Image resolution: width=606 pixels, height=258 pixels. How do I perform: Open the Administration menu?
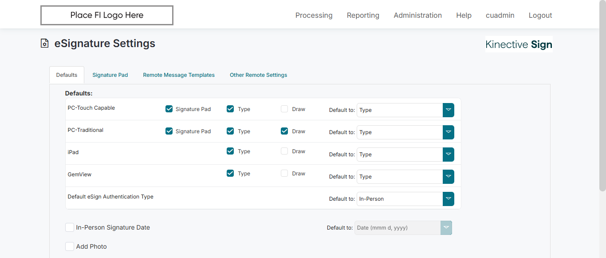[417, 16]
